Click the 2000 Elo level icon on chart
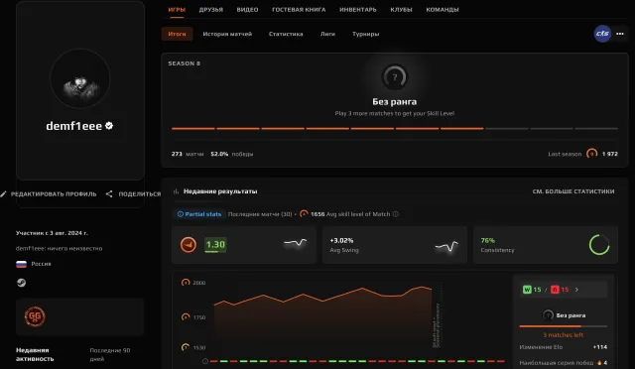Viewport: 635px width, 369px height. tap(186, 283)
